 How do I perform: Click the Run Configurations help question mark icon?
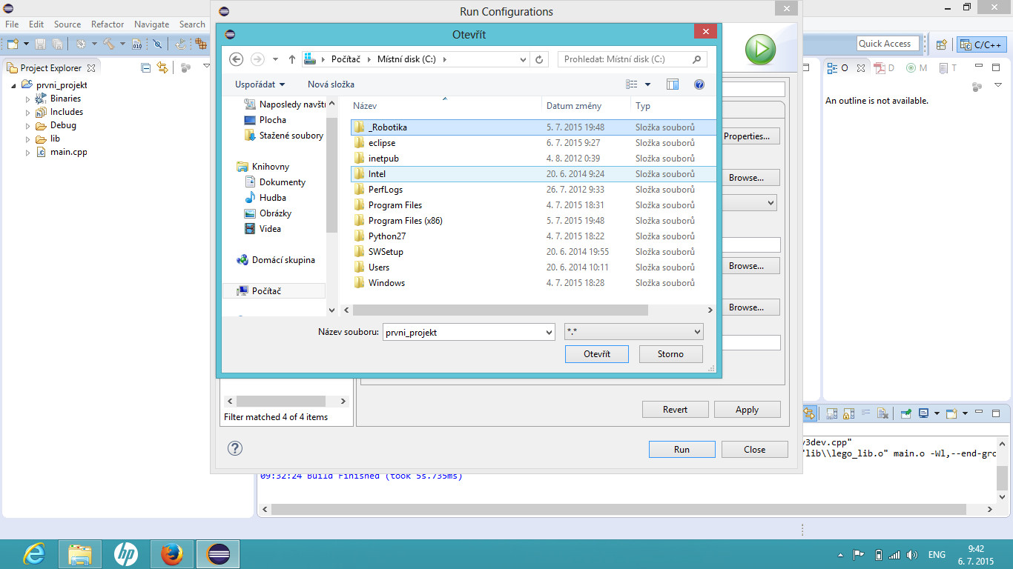click(x=235, y=448)
